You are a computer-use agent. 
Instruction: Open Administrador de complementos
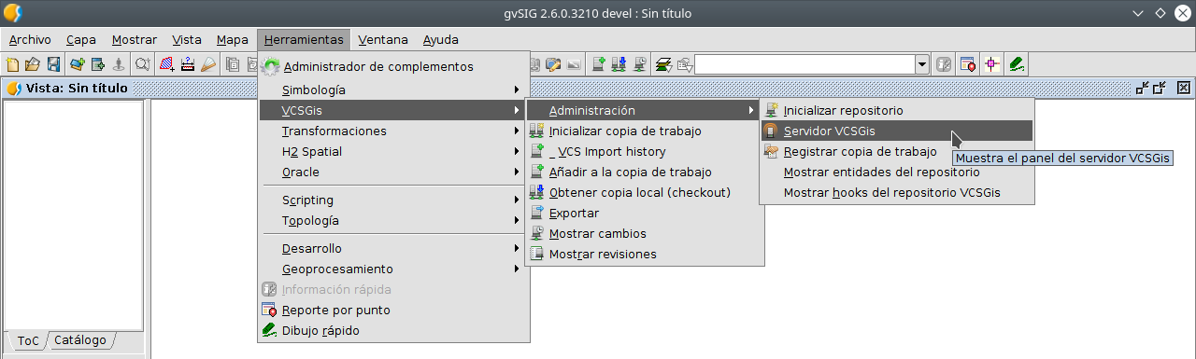tap(393, 67)
